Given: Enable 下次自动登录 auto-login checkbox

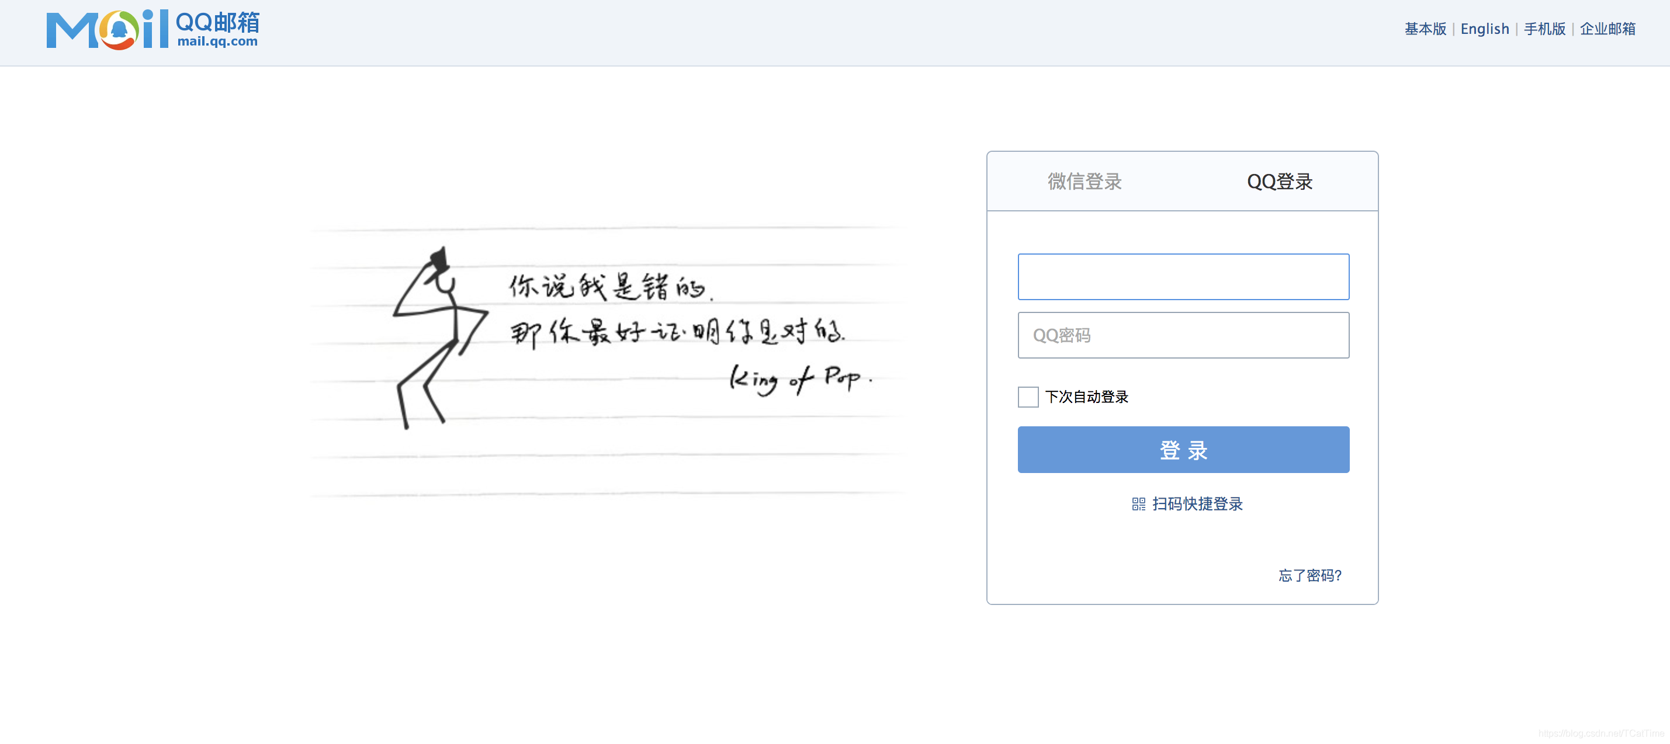Looking at the screenshot, I should click(x=1028, y=397).
